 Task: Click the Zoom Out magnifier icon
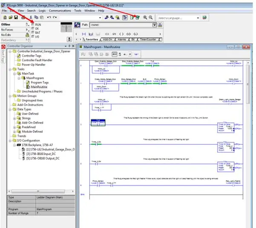click(150, 17)
